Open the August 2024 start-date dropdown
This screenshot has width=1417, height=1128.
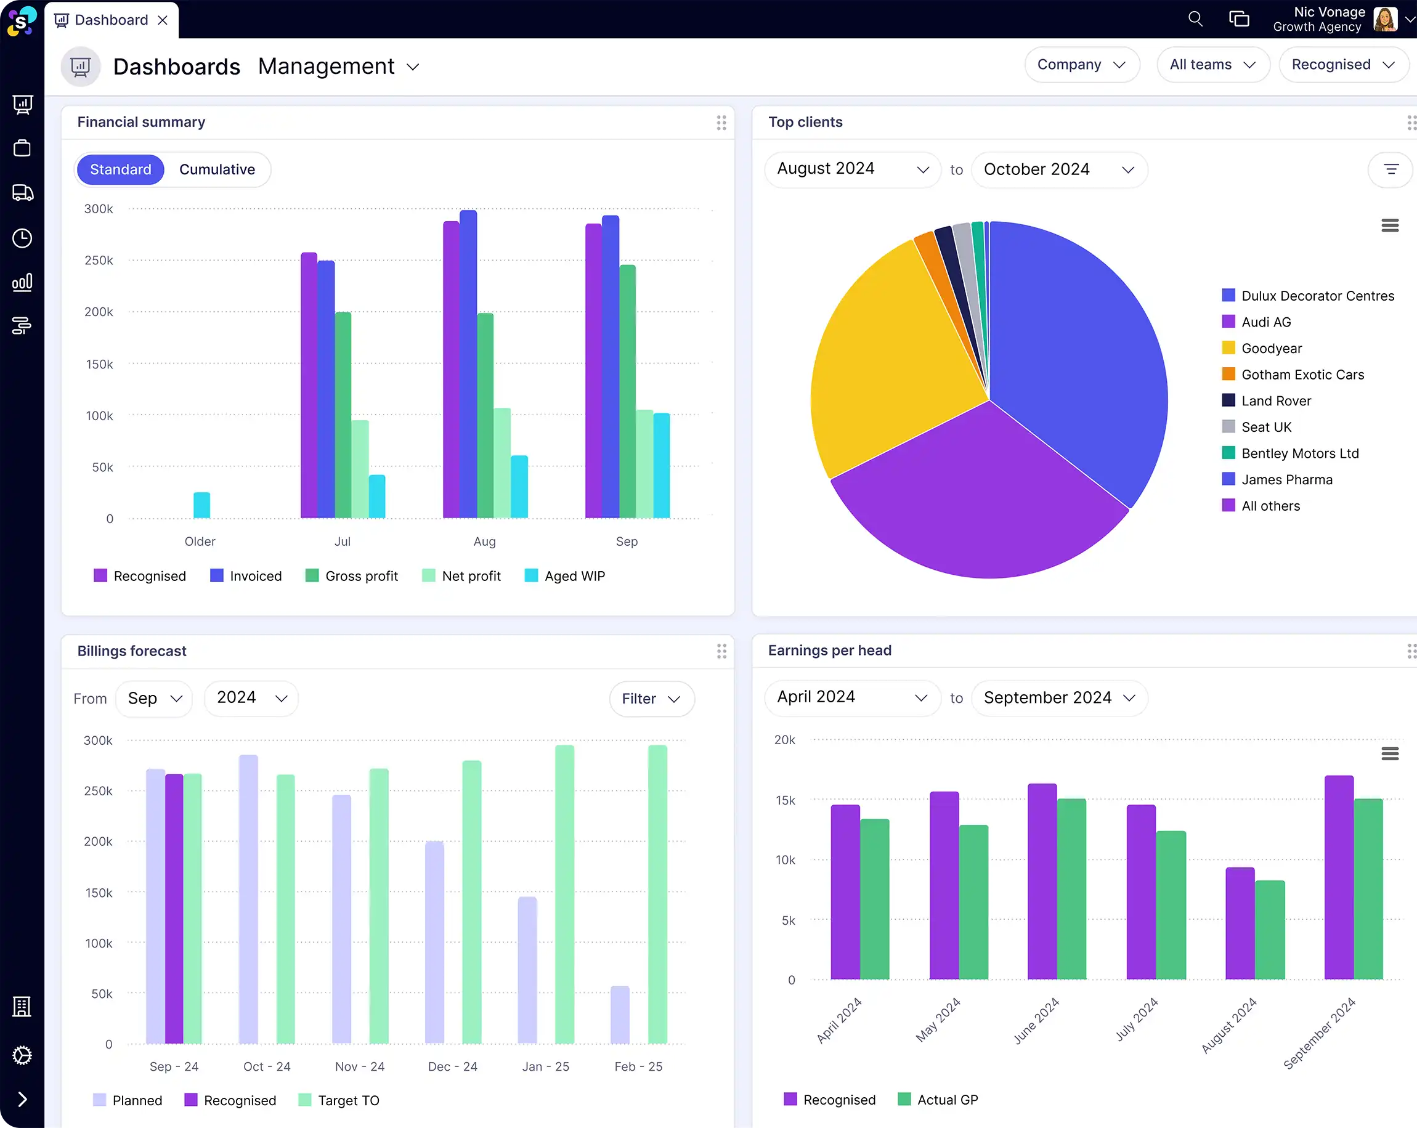coord(852,169)
